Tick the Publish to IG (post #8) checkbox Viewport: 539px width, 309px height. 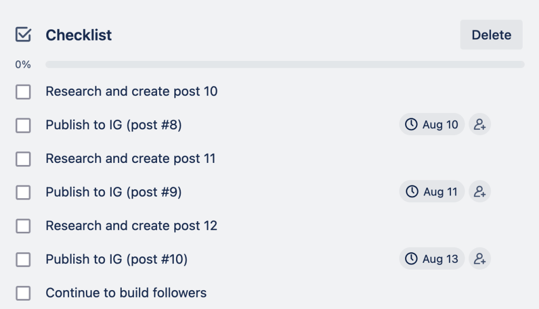pyautogui.click(x=23, y=126)
